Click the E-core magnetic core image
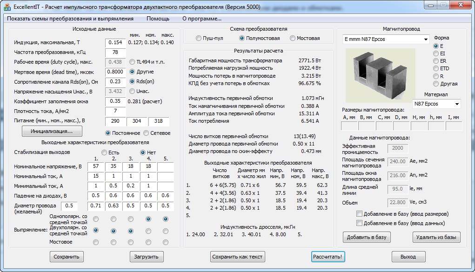 (380, 75)
